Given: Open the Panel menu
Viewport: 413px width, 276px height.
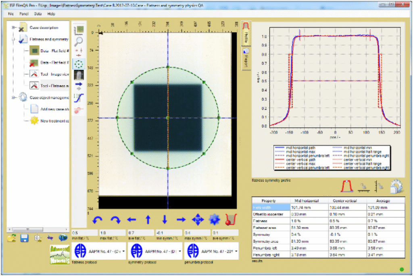Looking at the screenshot, I should click(x=24, y=13).
